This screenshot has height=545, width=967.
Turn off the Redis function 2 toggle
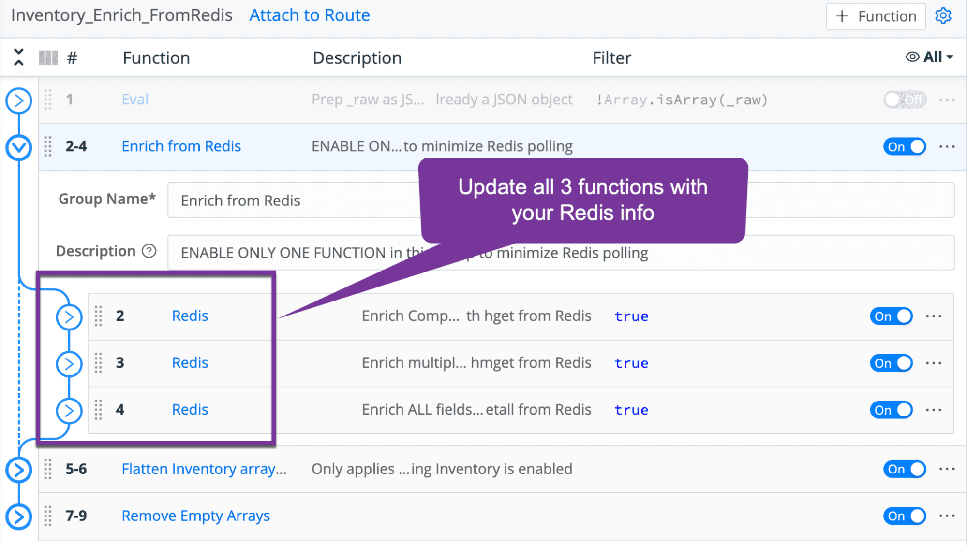click(x=891, y=316)
